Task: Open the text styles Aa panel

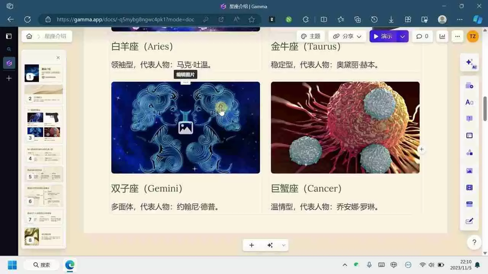Action: coord(469,102)
